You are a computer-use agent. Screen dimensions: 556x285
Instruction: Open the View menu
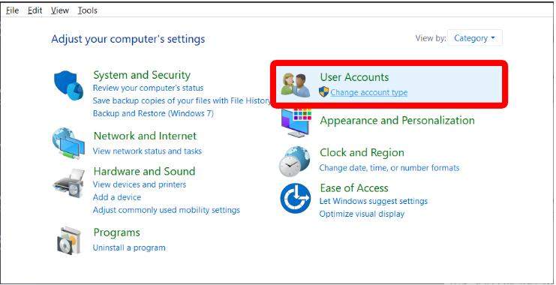59,10
